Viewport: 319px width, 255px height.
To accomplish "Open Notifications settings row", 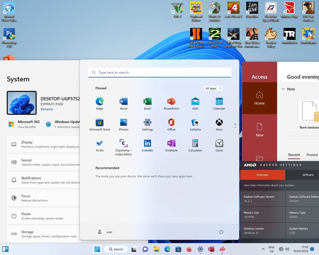I will tap(44, 180).
